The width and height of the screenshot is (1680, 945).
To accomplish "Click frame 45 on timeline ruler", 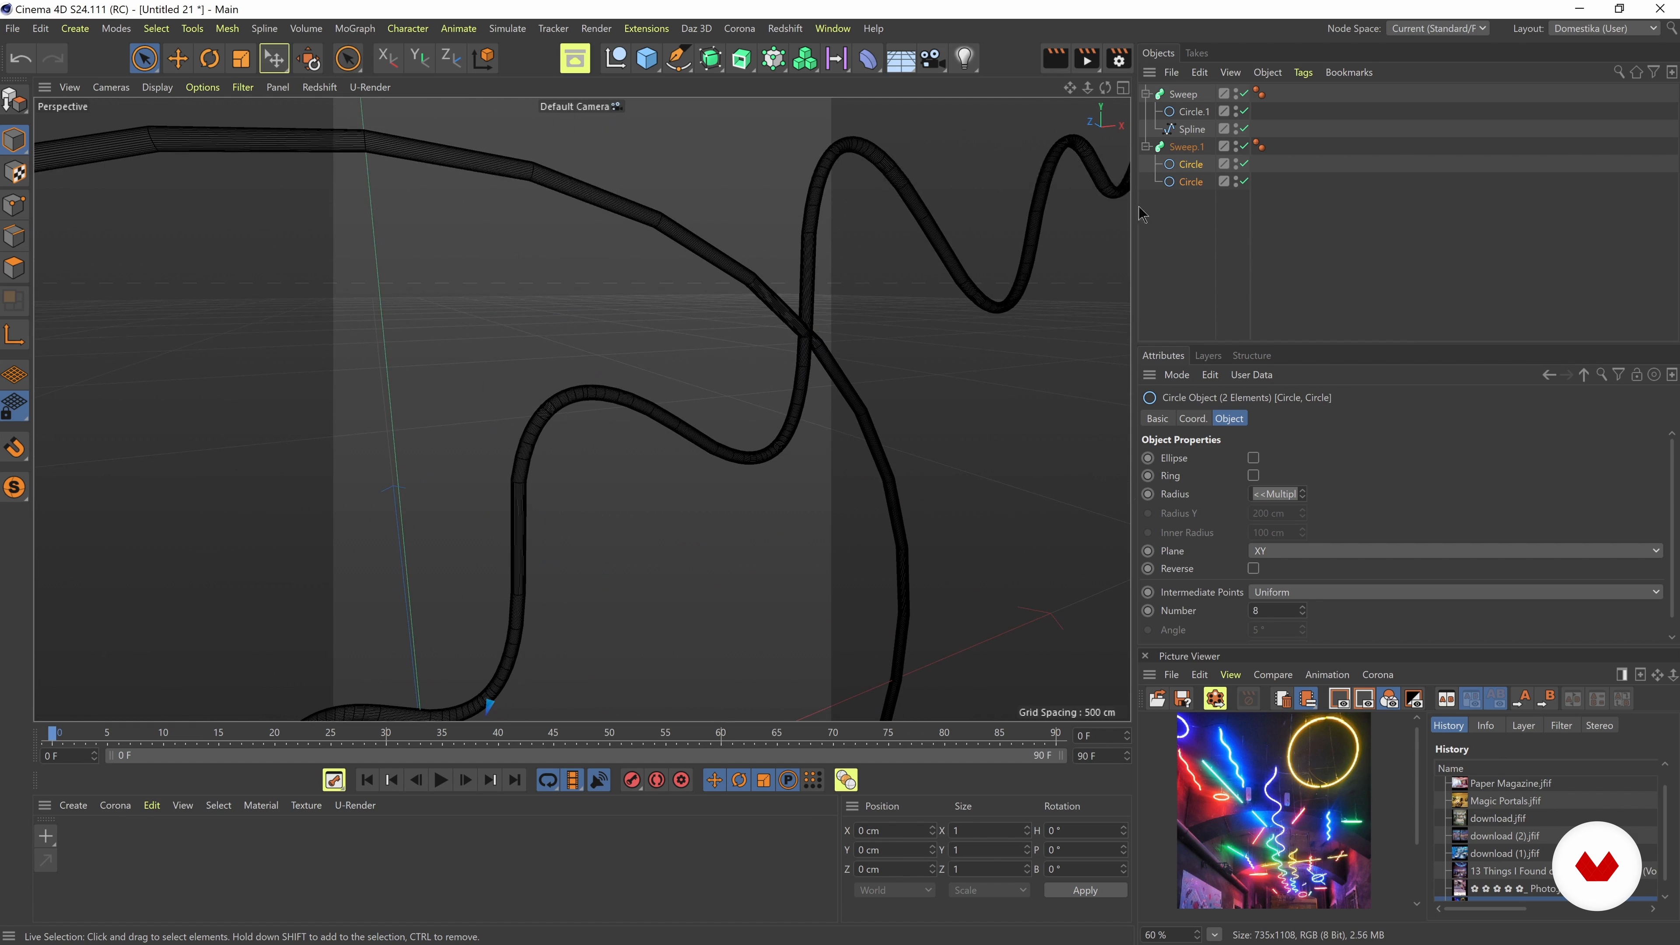I will click(x=553, y=733).
